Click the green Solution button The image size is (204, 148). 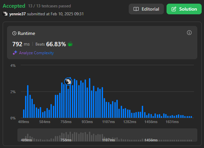click(184, 9)
